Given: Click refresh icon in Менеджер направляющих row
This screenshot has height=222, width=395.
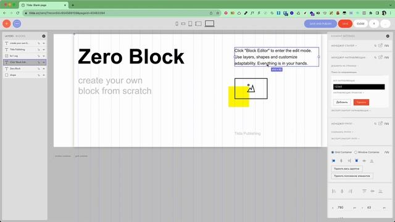Looking at the screenshot, I should pos(375,57).
